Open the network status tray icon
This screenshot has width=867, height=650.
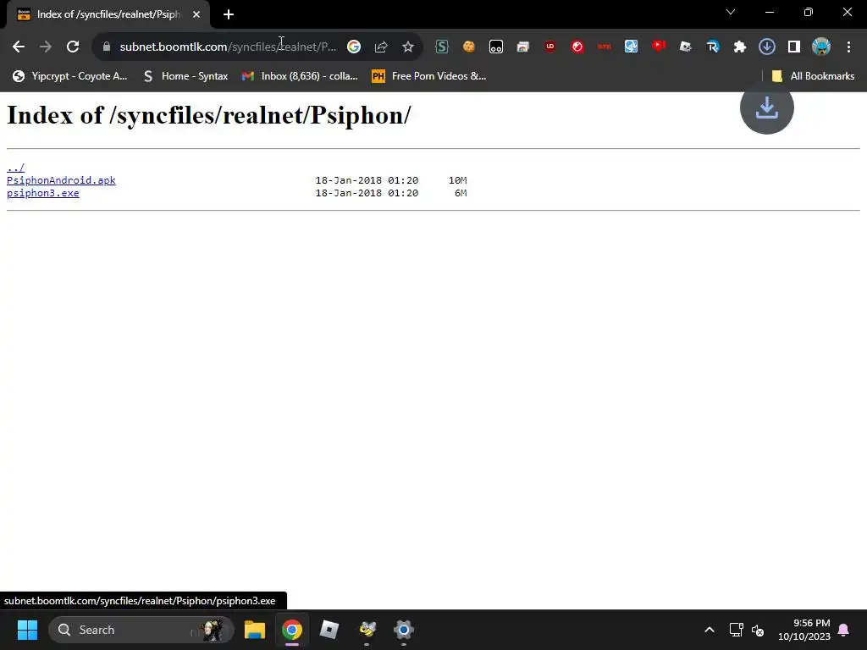click(x=737, y=630)
